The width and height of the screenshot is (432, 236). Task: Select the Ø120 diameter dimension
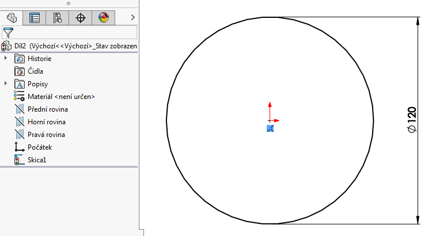pos(412,120)
